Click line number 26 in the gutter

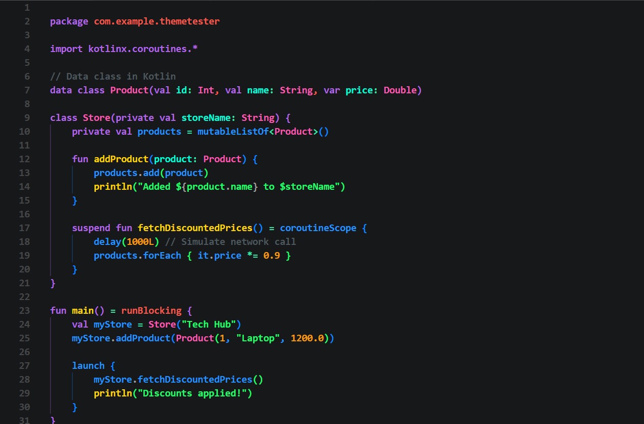coord(24,352)
